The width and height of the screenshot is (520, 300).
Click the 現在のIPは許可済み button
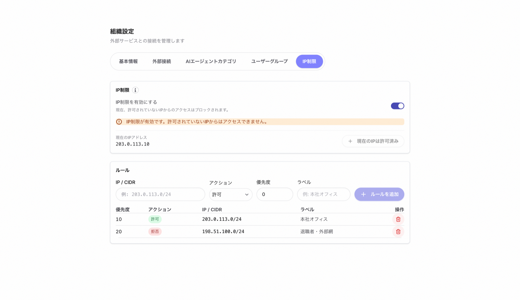pos(373,141)
